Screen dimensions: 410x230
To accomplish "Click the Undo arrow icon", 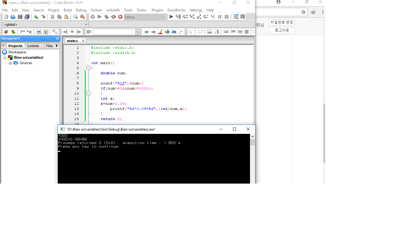I will pyautogui.click(x=36, y=17).
